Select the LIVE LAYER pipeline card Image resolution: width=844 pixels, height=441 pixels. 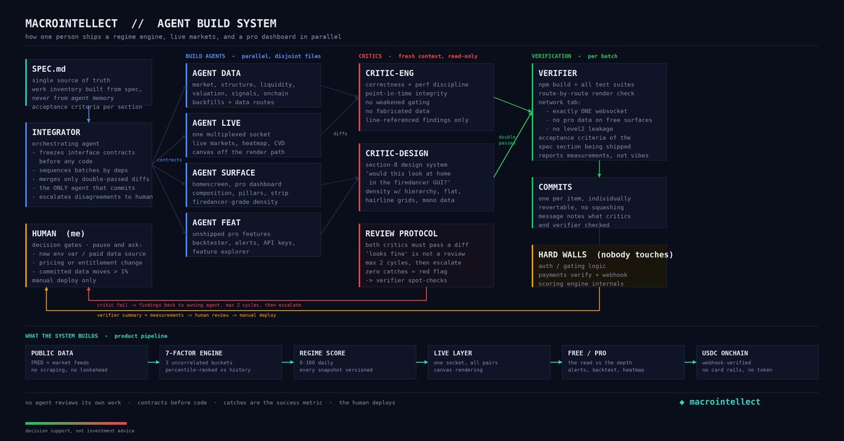point(490,362)
